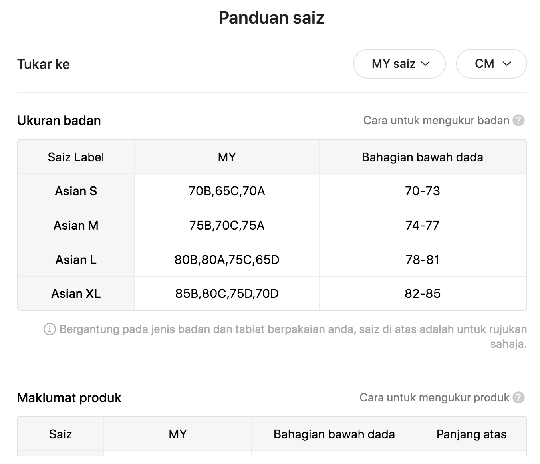
Task: Select the Asian XL row label
Action: 76,293
